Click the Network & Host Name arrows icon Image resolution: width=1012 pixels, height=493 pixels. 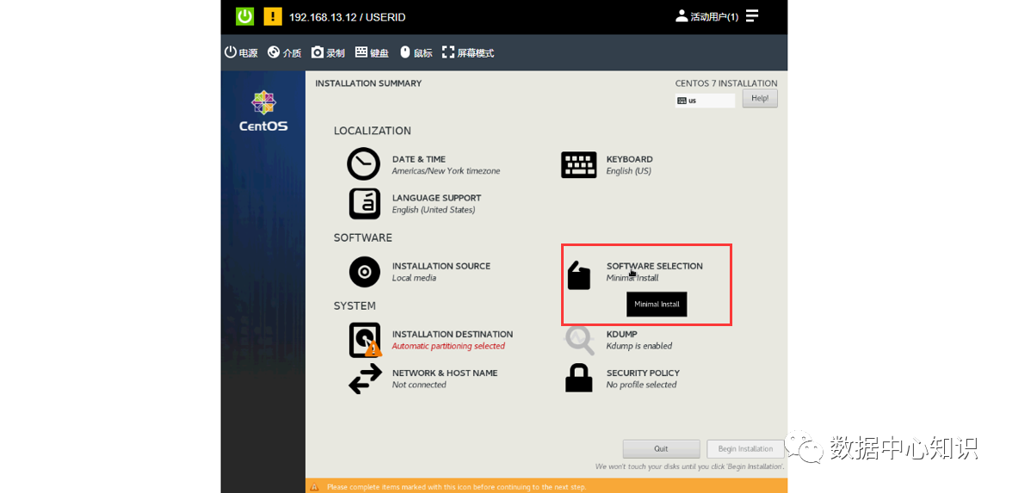pos(365,379)
